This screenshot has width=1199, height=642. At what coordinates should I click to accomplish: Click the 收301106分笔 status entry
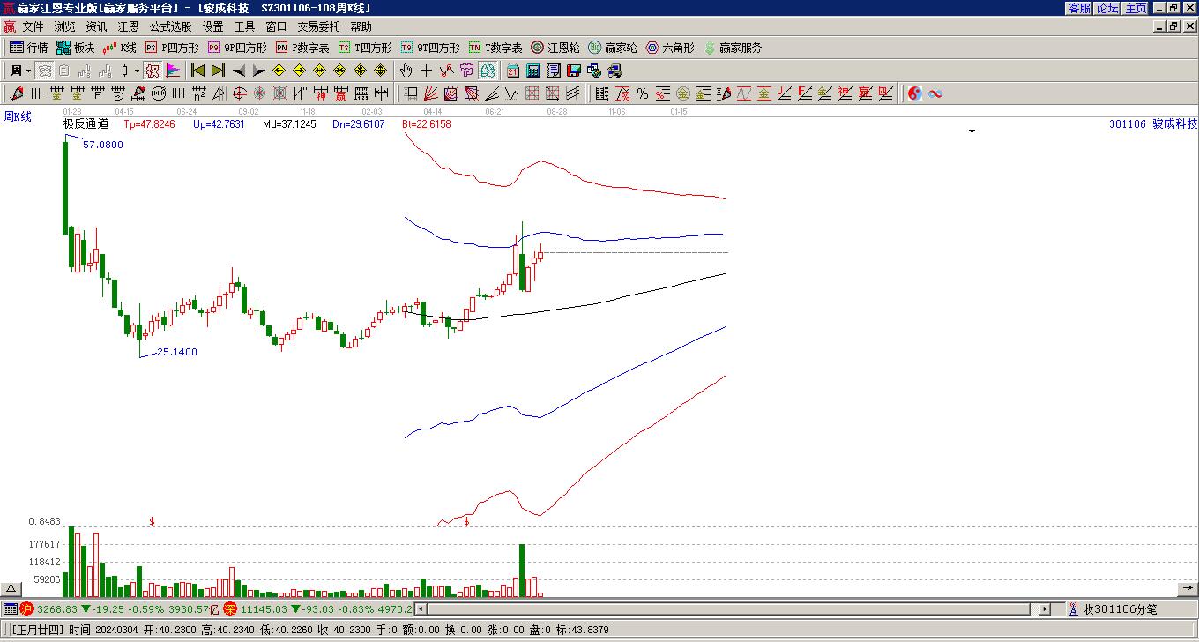pyautogui.click(x=1120, y=609)
